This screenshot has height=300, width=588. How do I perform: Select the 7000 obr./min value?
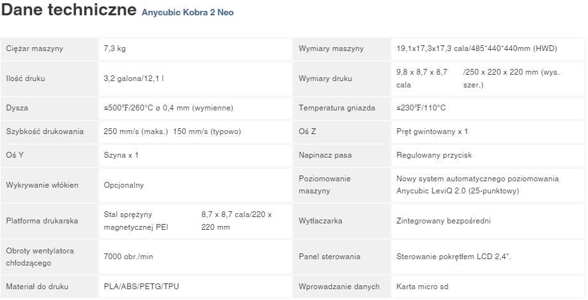[x=128, y=257]
